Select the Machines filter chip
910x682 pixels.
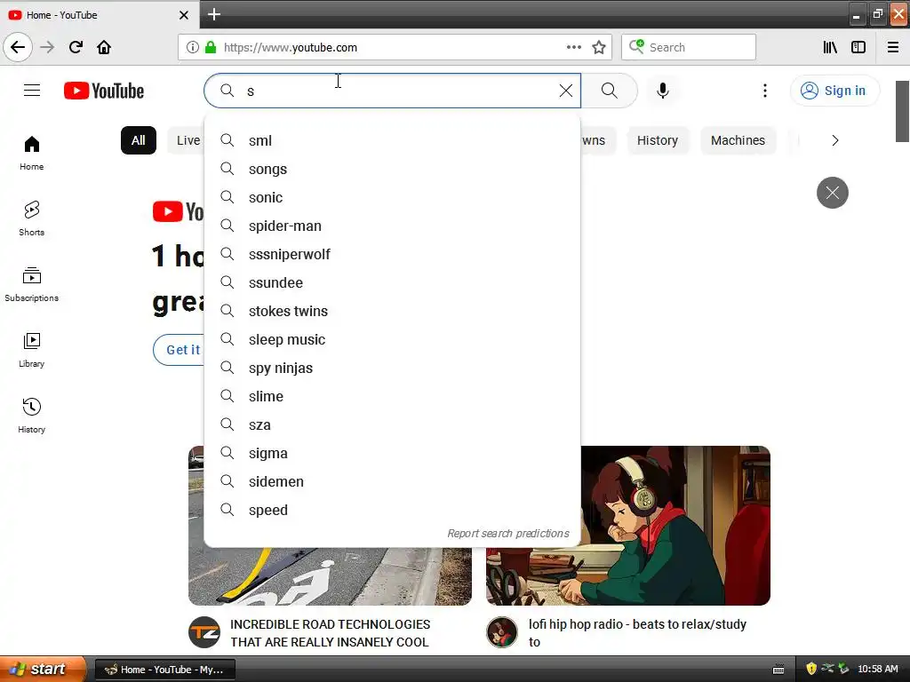point(738,140)
